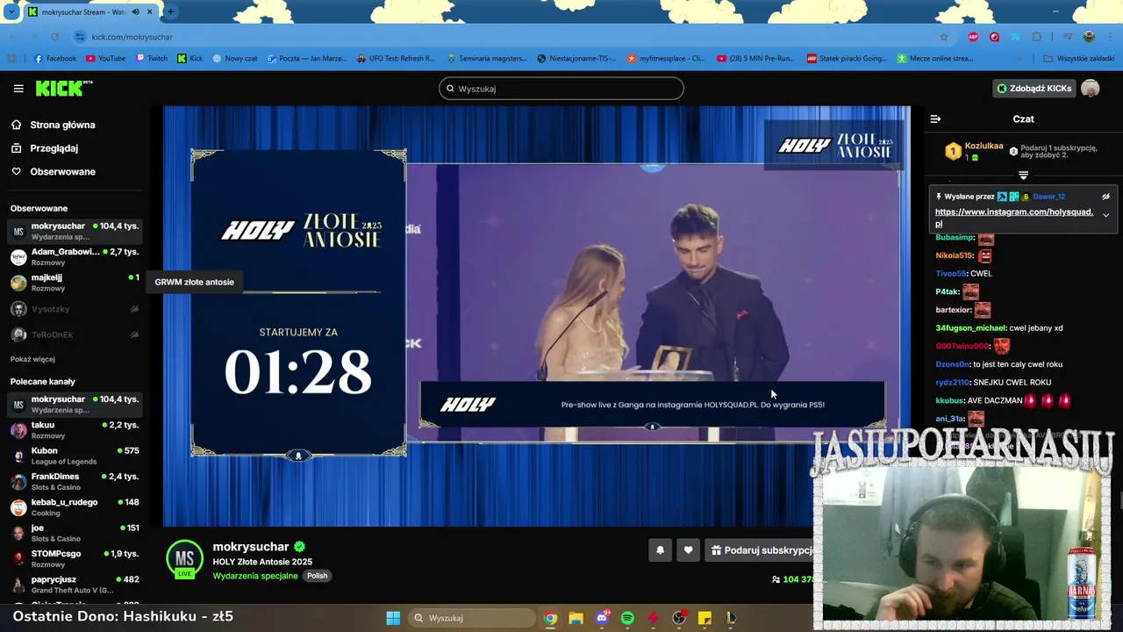This screenshot has width=1123, height=632.
Task: Open a new browser tab
Action: point(170,12)
